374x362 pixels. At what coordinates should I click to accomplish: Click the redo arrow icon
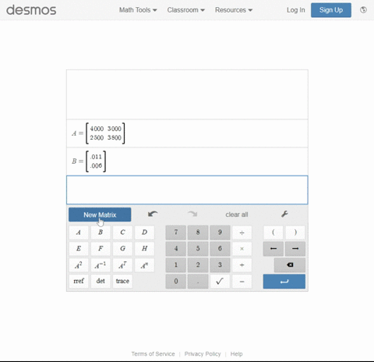point(192,214)
